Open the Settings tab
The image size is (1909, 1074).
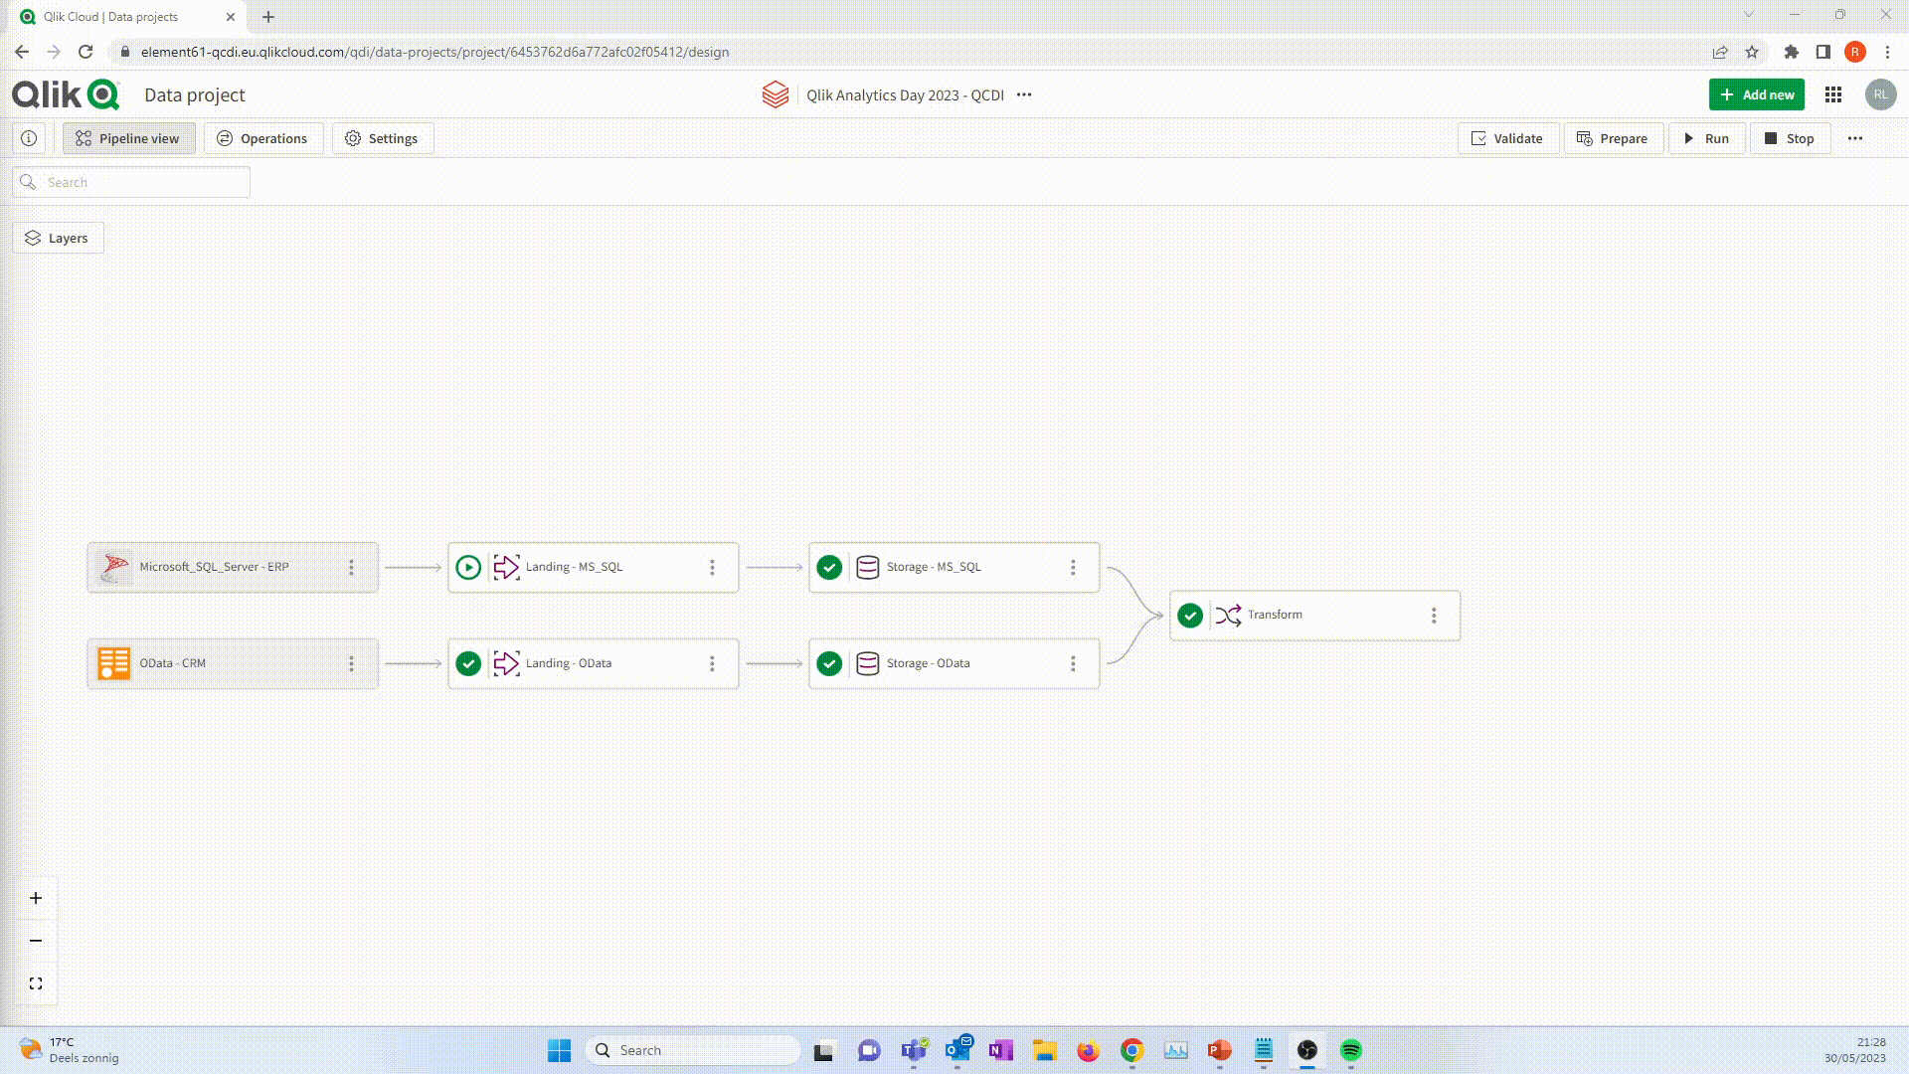pos(382,138)
